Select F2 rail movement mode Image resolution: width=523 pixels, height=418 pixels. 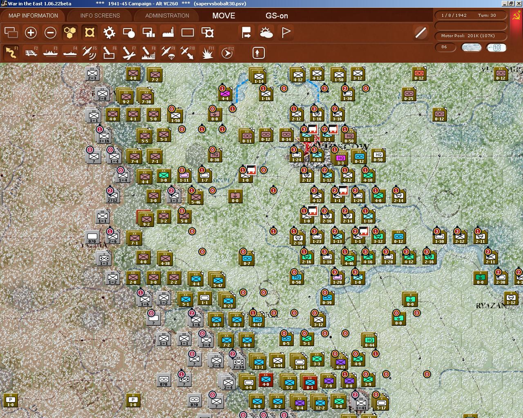pos(31,53)
